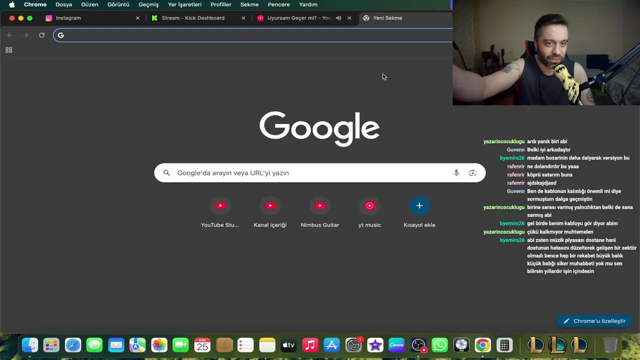Open Music app from the dock
This screenshot has height=360, width=640.
point(310,345)
